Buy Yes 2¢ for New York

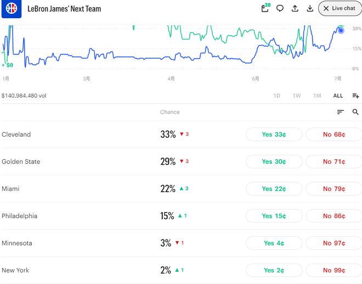[x=274, y=270]
